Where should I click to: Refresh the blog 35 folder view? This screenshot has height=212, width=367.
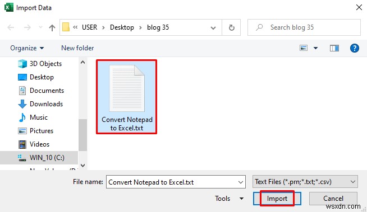tap(232, 27)
